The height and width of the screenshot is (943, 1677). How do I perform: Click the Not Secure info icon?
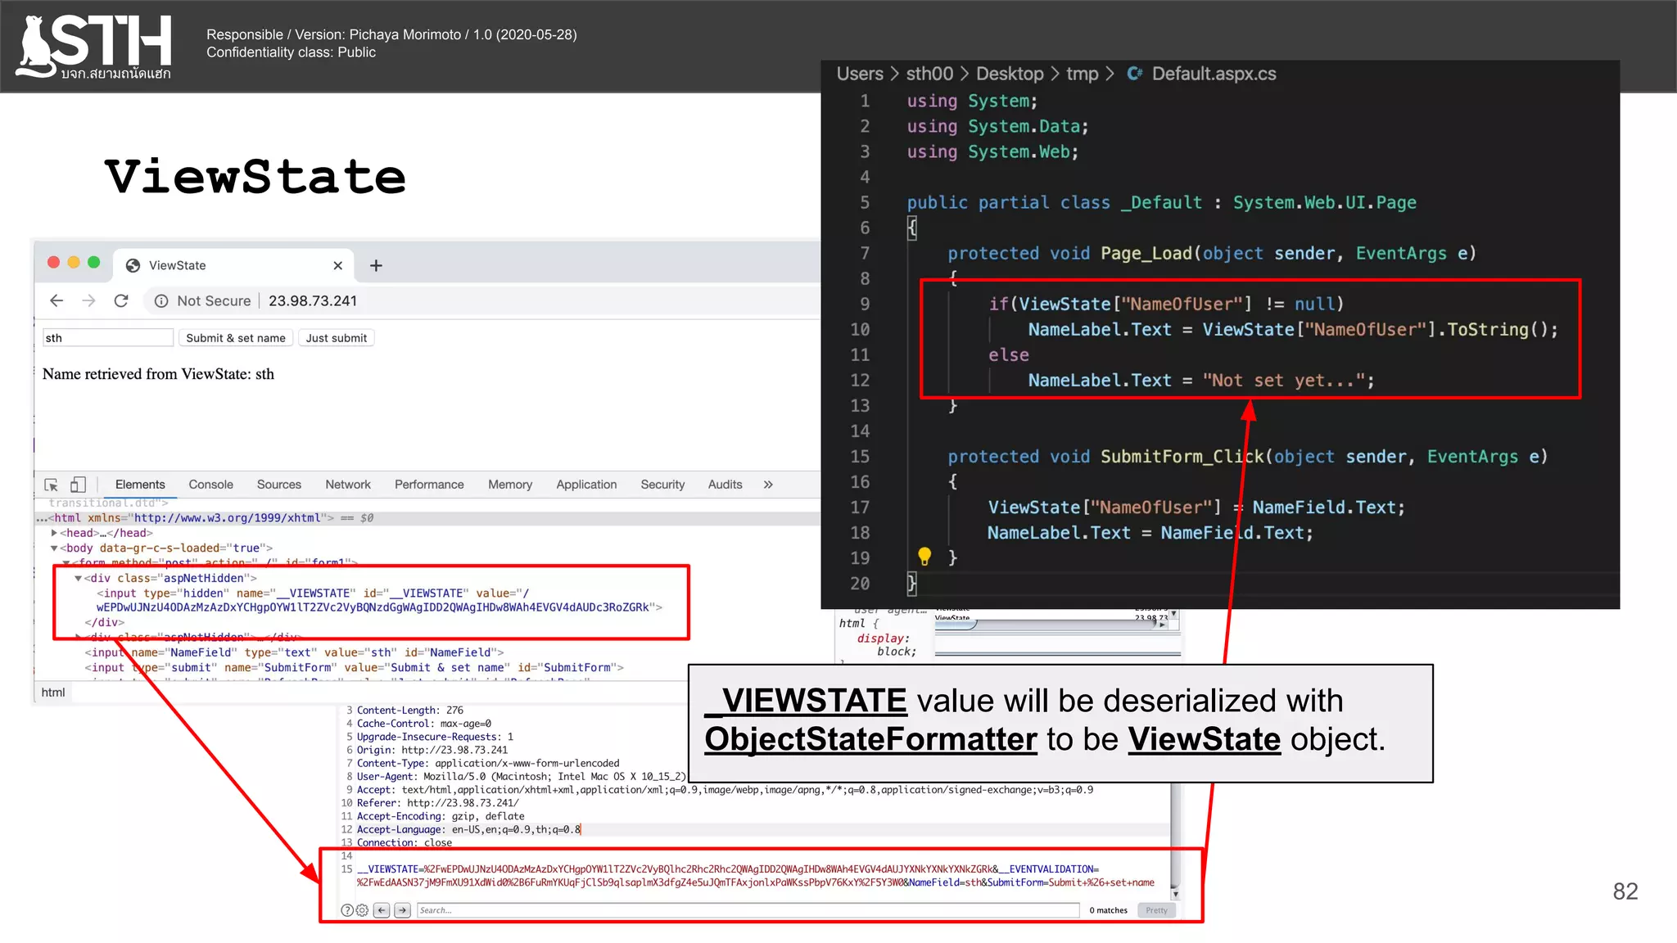pyautogui.click(x=161, y=301)
